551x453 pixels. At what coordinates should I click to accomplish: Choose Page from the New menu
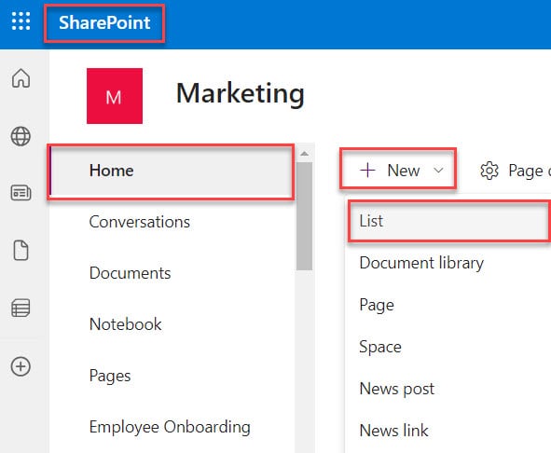377,305
